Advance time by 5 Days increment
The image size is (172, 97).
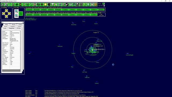(x=94, y=10)
